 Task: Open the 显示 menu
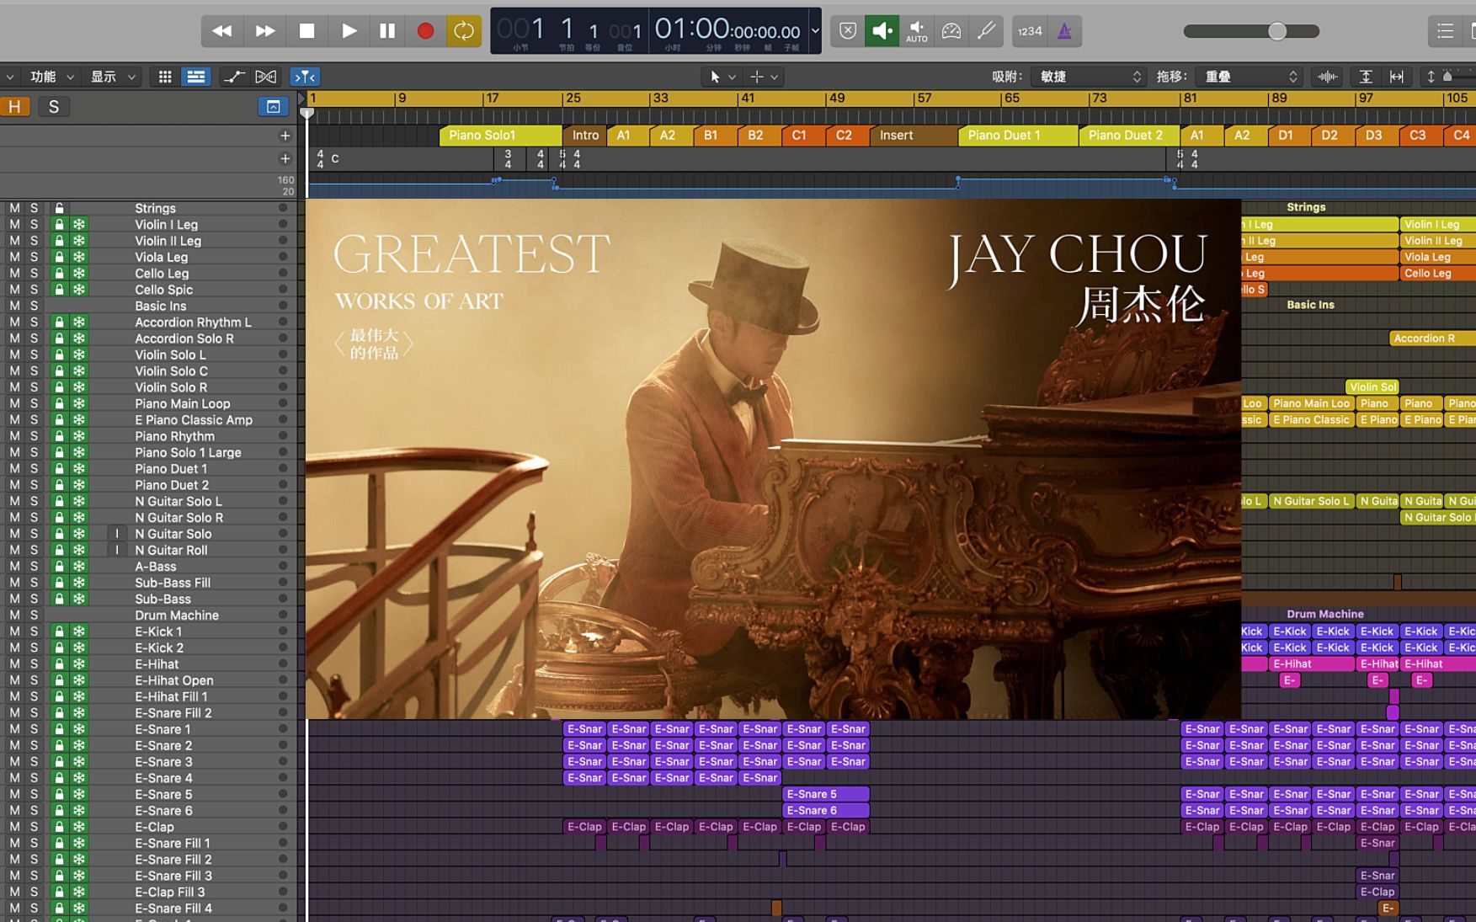pos(113,77)
